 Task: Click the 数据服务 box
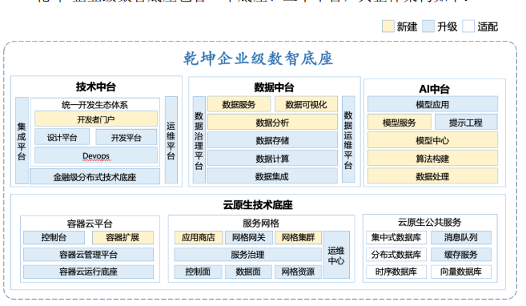pos(239,104)
